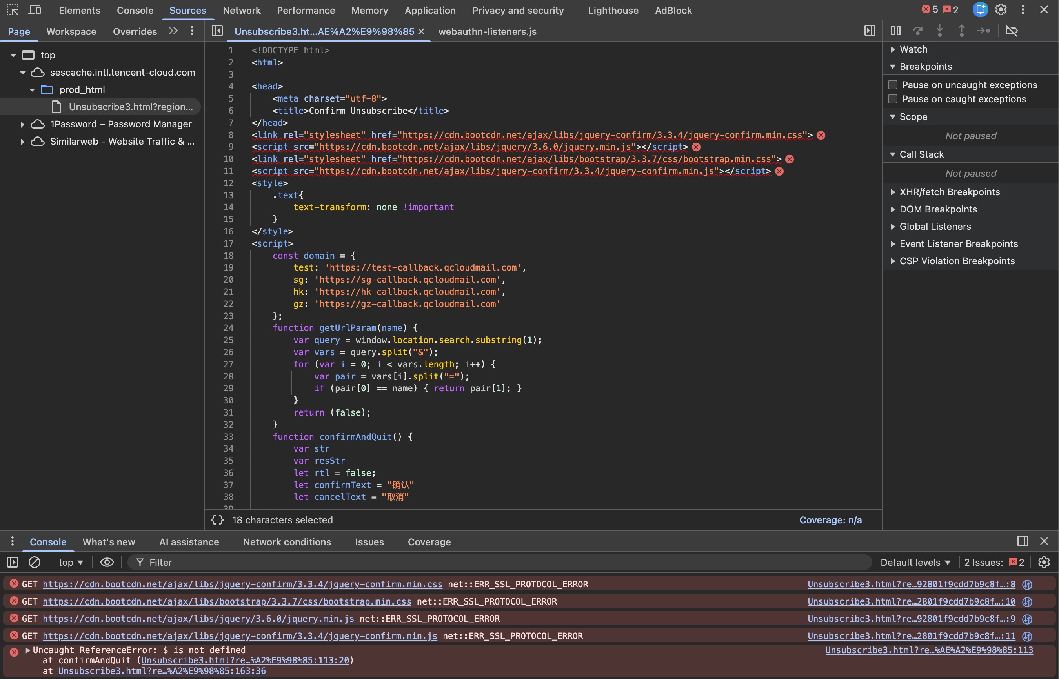Pause script execution with the pause icon
The width and height of the screenshot is (1059, 679).
coord(896,31)
